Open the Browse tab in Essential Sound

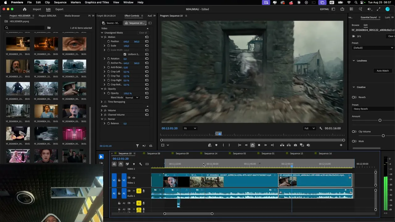pyautogui.click(x=355, y=25)
